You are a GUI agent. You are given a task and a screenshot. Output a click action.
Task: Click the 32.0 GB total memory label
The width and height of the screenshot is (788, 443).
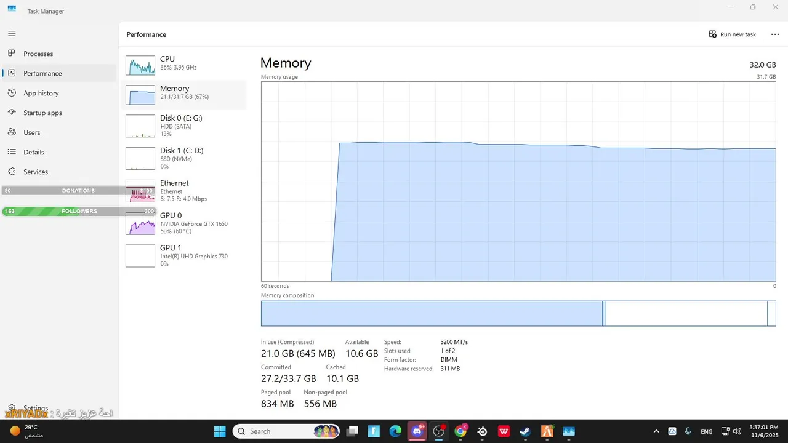[763, 65]
